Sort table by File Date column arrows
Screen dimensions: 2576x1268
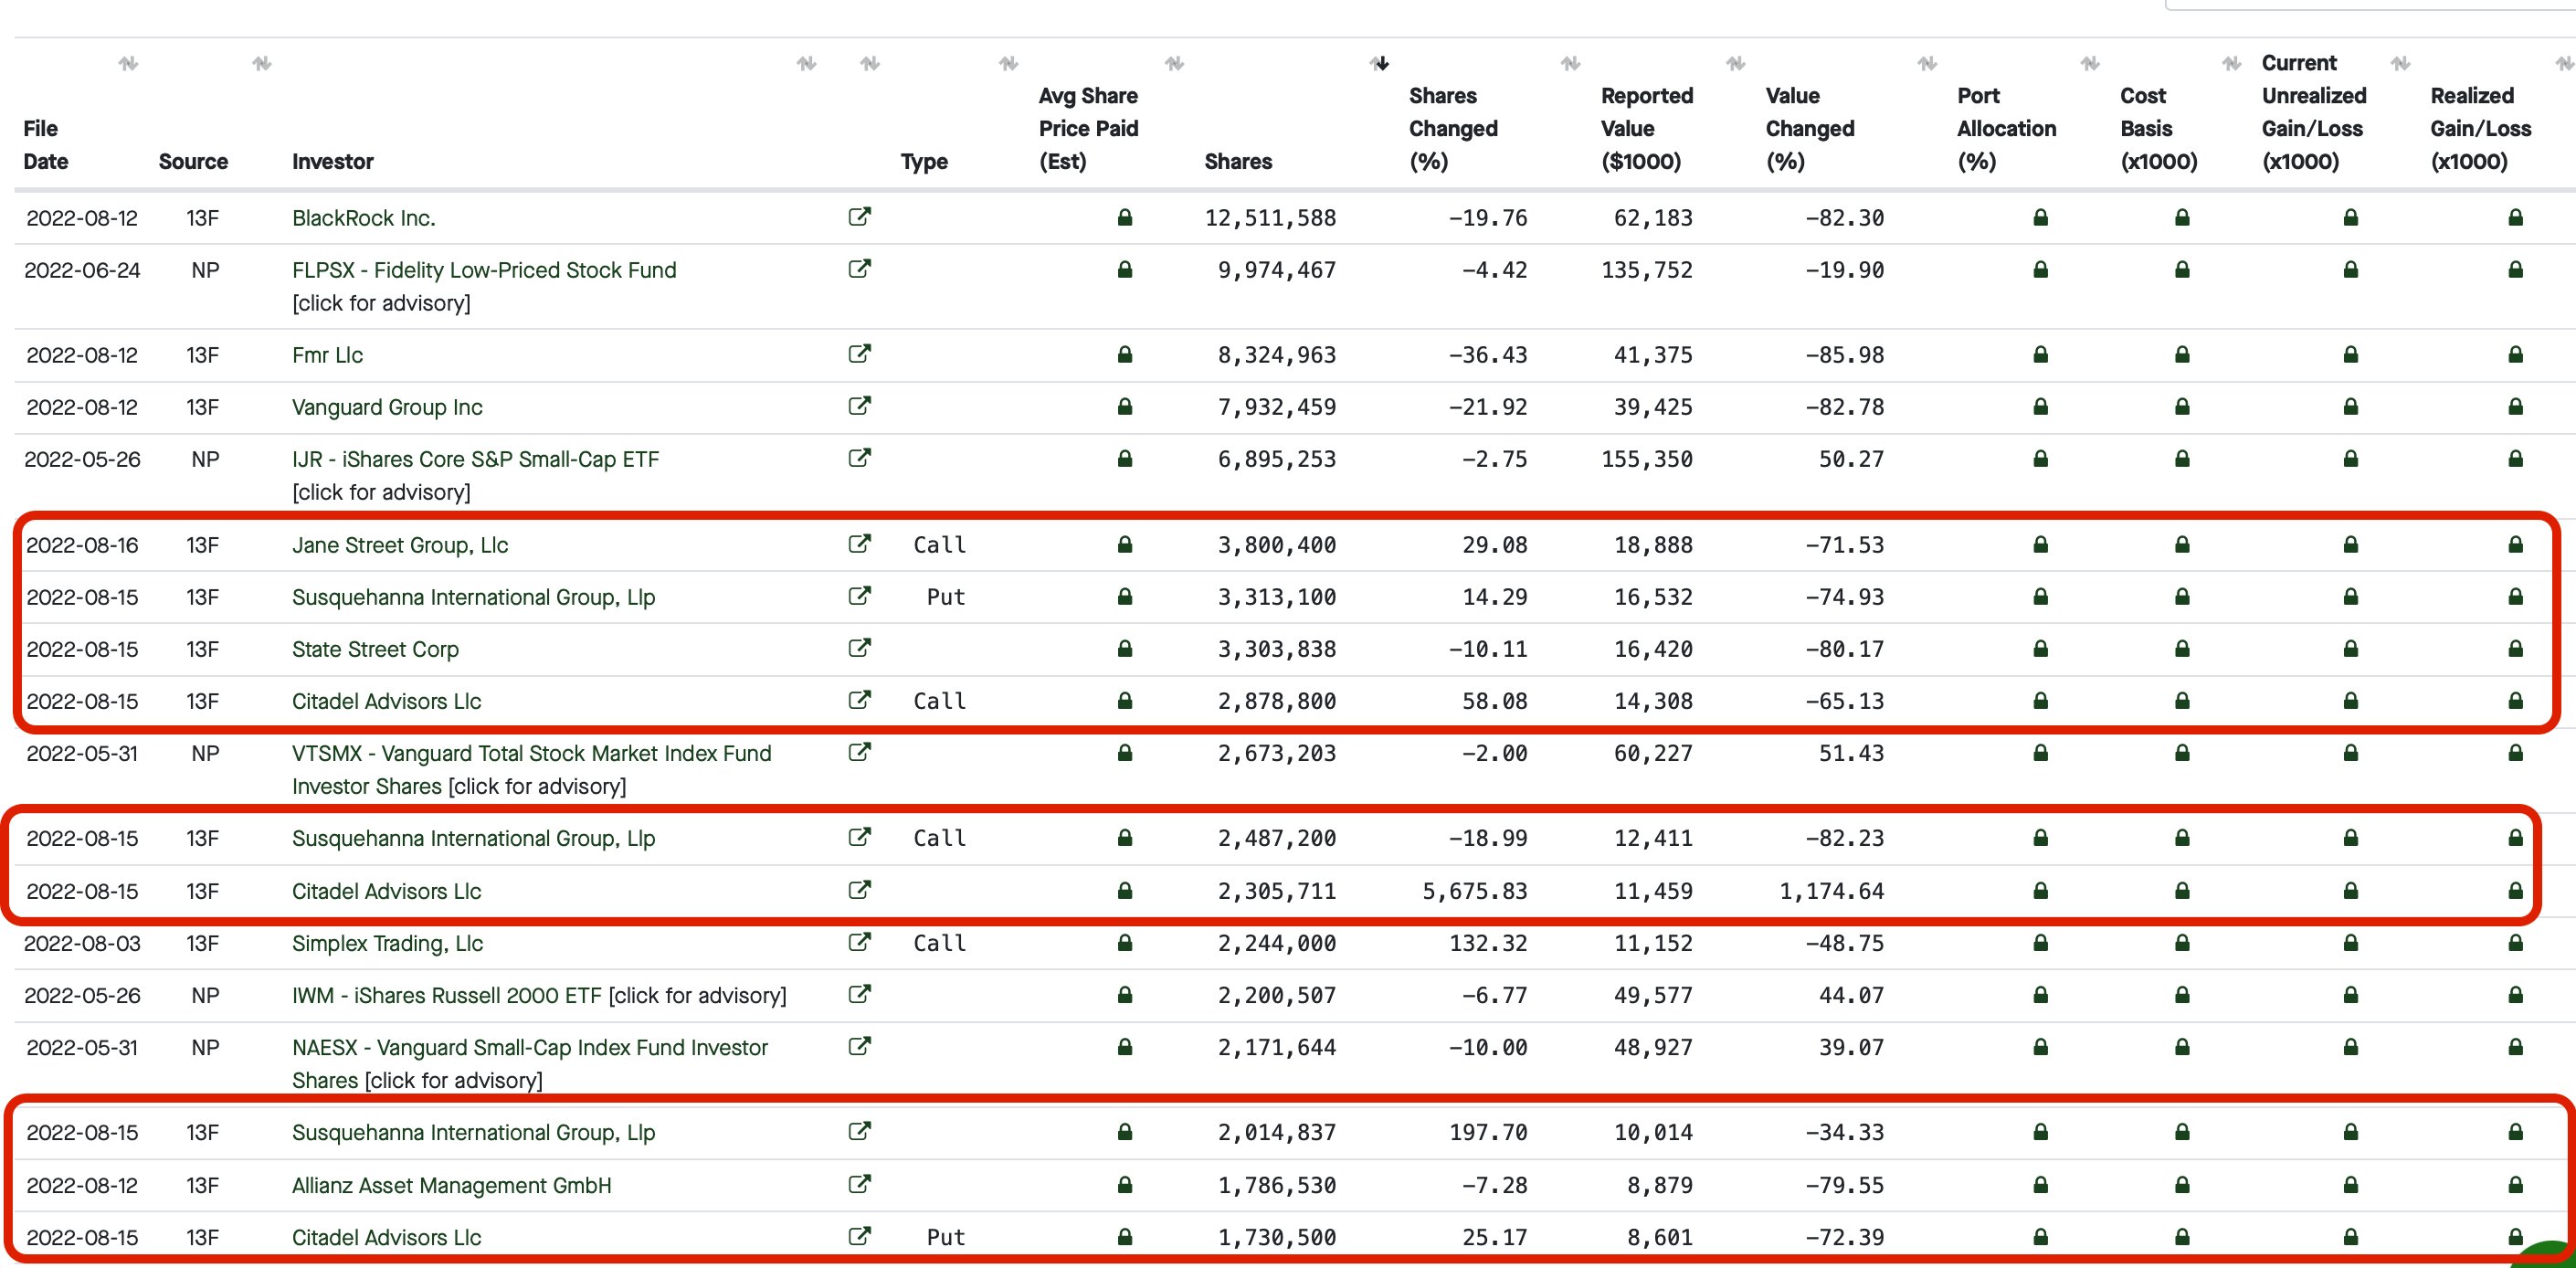pyautogui.click(x=128, y=64)
